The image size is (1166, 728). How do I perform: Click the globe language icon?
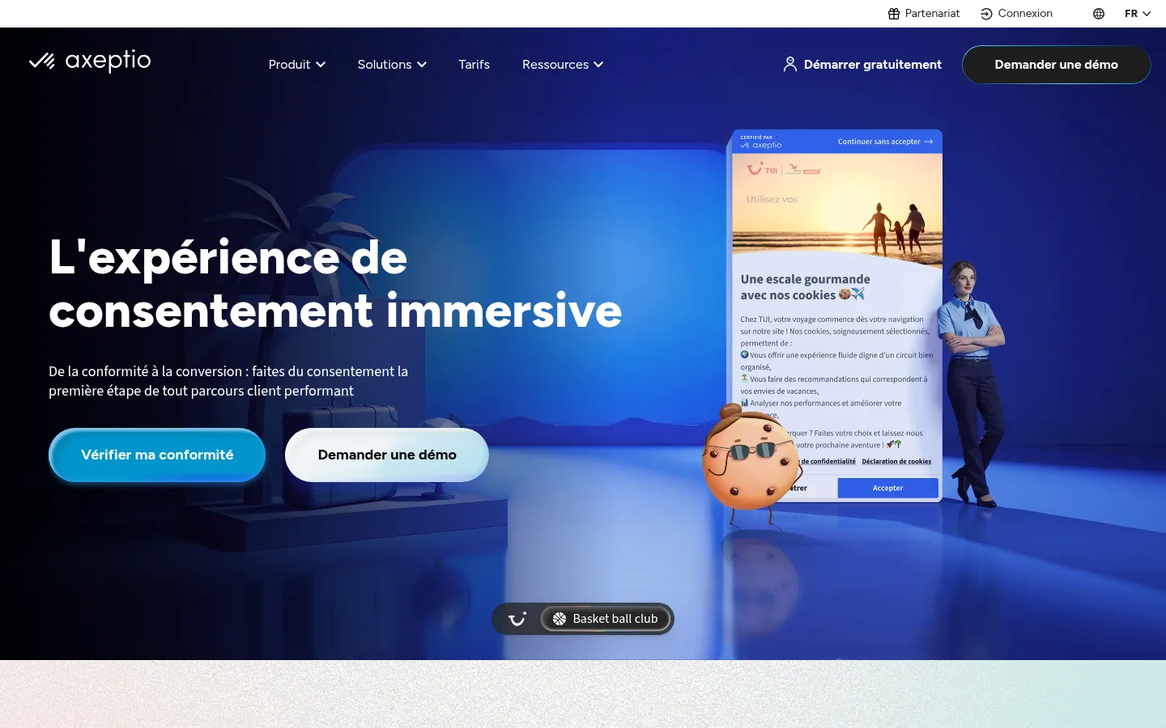click(1099, 14)
